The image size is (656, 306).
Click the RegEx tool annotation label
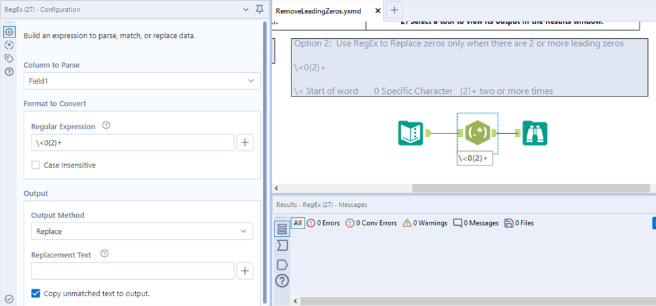(x=475, y=159)
